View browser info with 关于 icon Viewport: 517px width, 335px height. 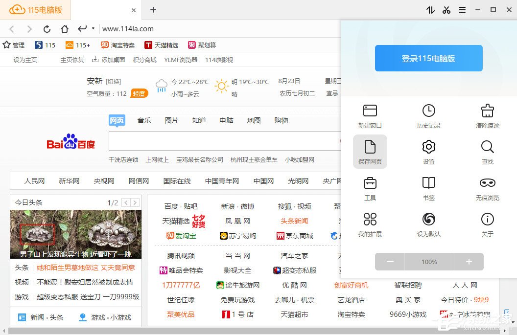487,223
